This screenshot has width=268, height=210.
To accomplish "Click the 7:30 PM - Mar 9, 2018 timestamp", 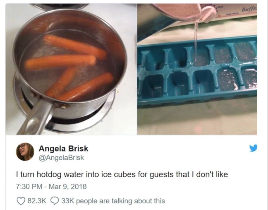I will pos(51,187).
